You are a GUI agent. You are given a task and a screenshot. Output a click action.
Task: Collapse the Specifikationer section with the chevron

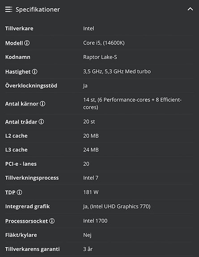[x=191, y=9]
